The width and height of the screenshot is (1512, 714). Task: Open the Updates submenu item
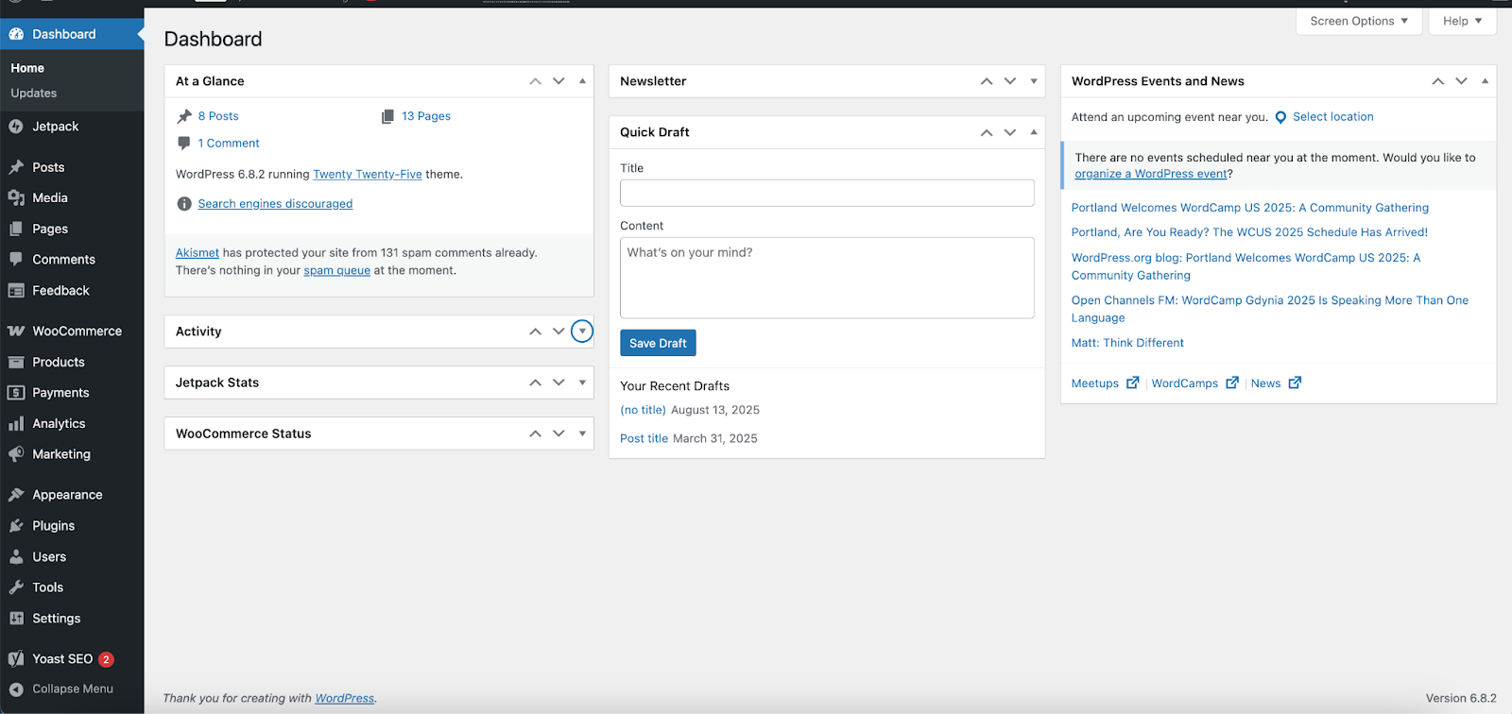point(34,93)
